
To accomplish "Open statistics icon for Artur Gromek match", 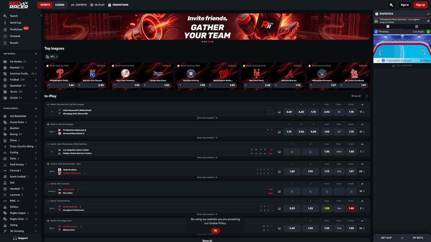I will tap(279, 209).
